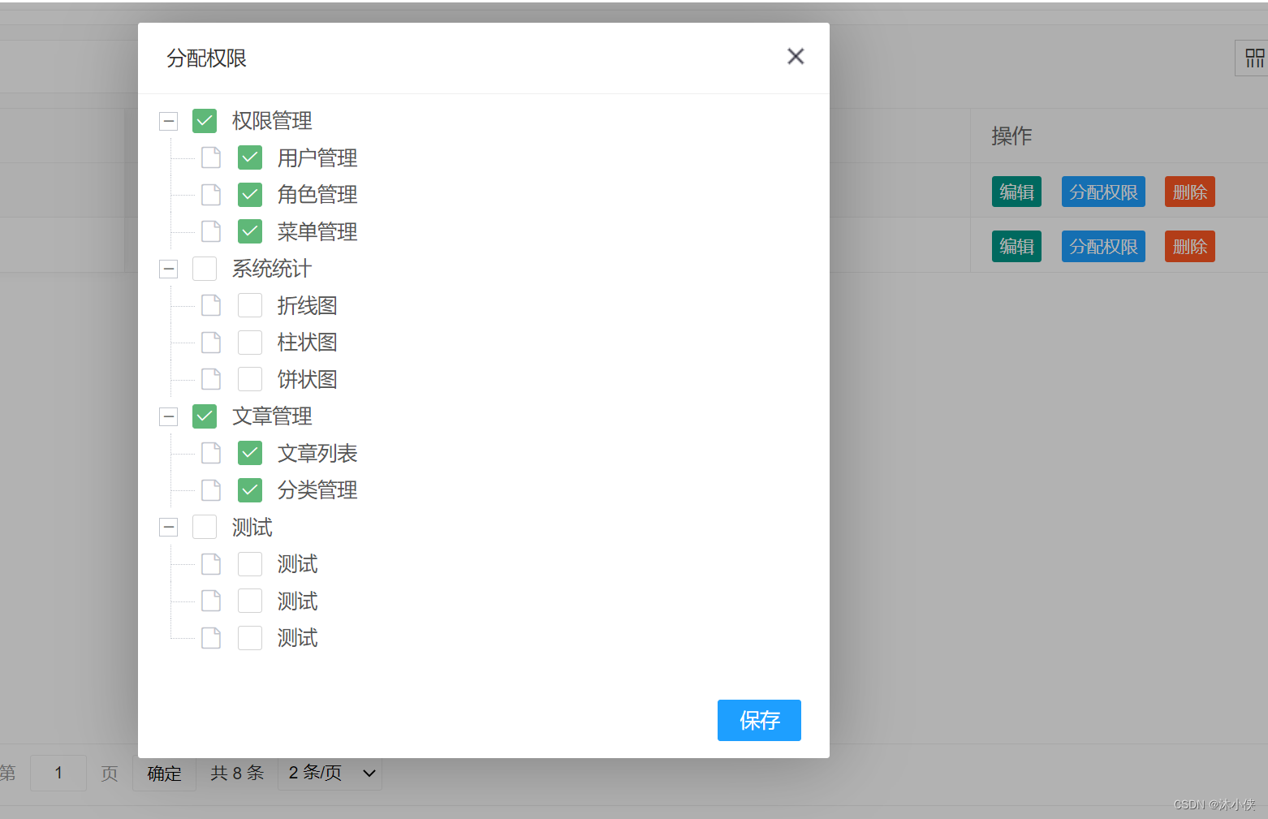Select the 角色管理 tree label
This screenshot has width=1268, height=819.
pos(317,195)
